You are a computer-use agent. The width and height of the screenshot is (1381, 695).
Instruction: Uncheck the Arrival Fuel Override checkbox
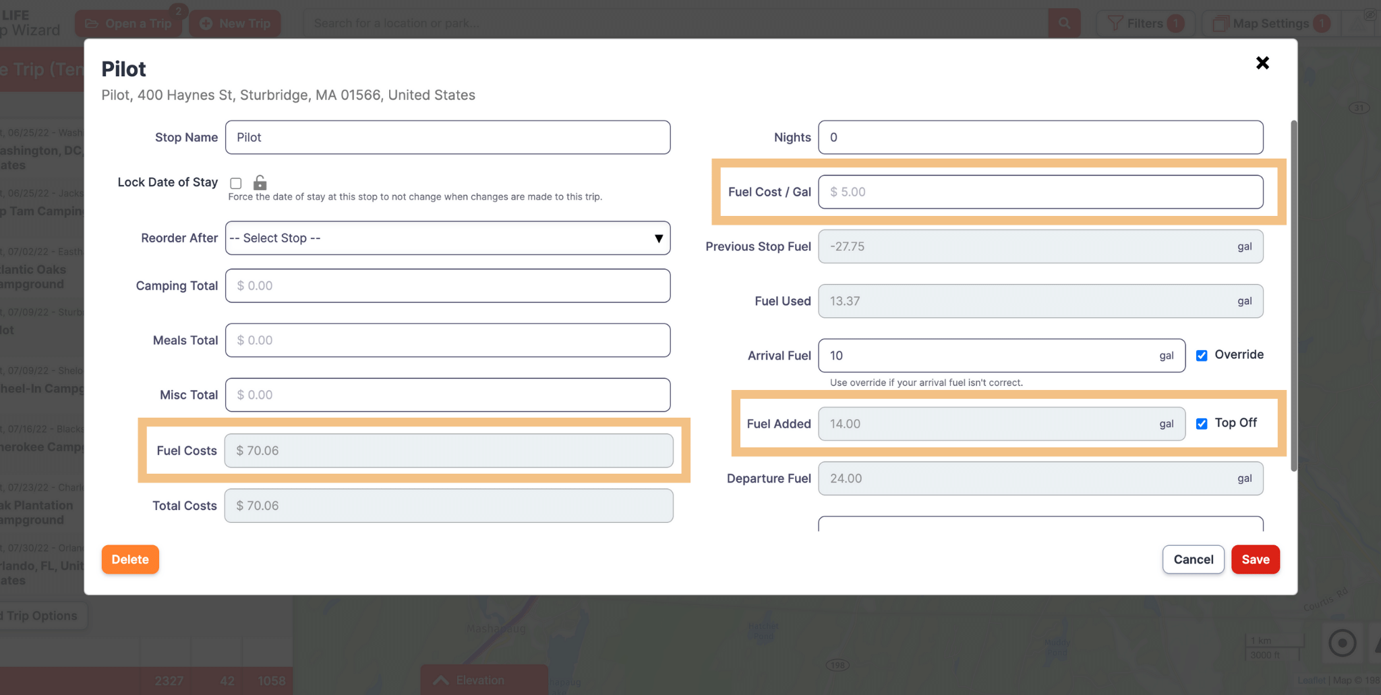tap(1202, 356)
